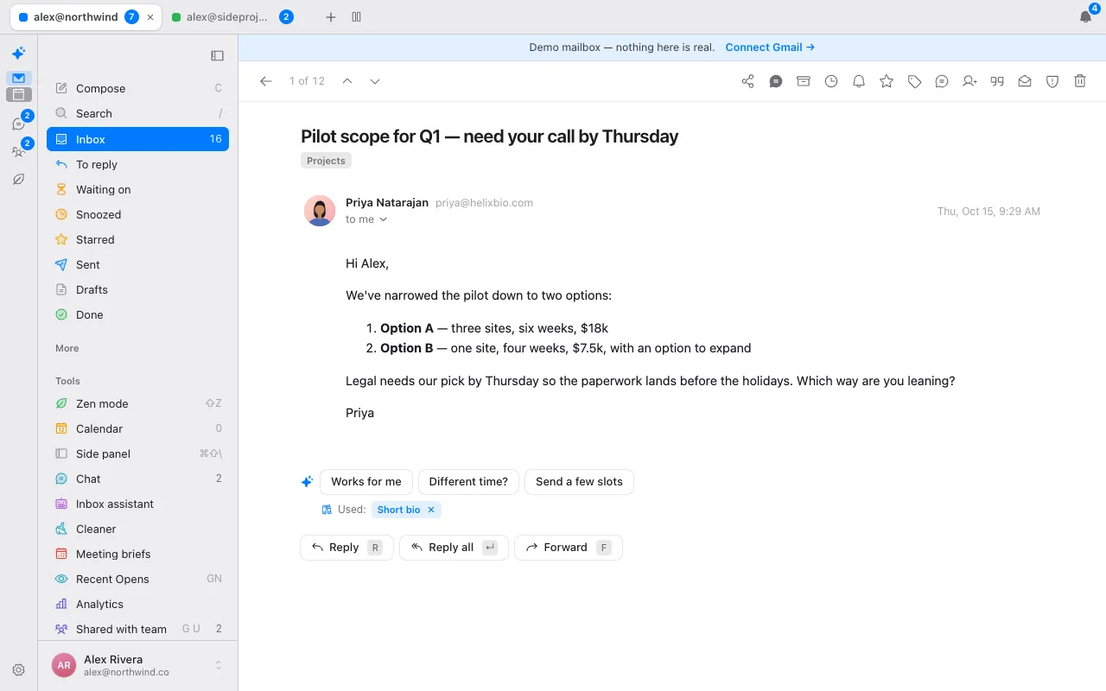Image resolution: width=1106 pixels, height=691 pixels.
Task: Click the quotation marks icon
Action: [x=997, y=81]
